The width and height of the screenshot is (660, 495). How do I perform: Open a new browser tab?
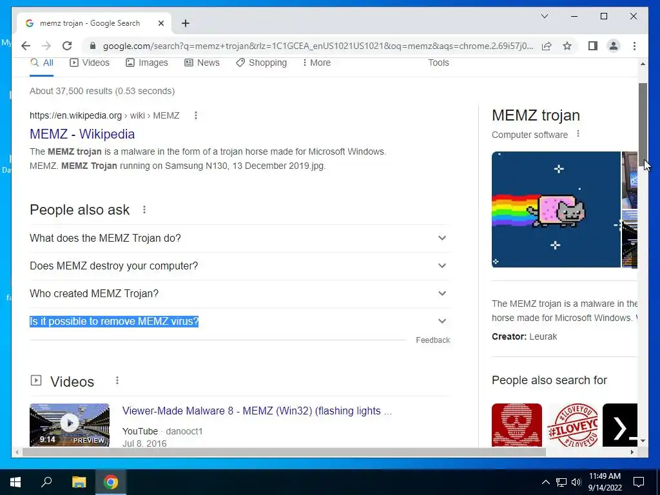point(186,23)
